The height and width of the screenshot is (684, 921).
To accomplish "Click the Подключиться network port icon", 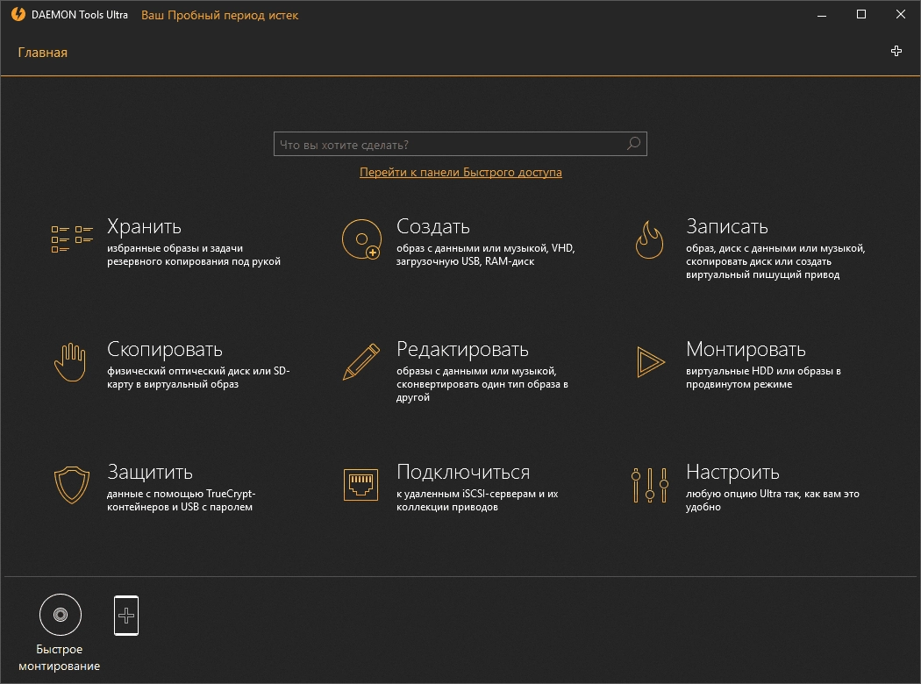I will pos(361,485).
